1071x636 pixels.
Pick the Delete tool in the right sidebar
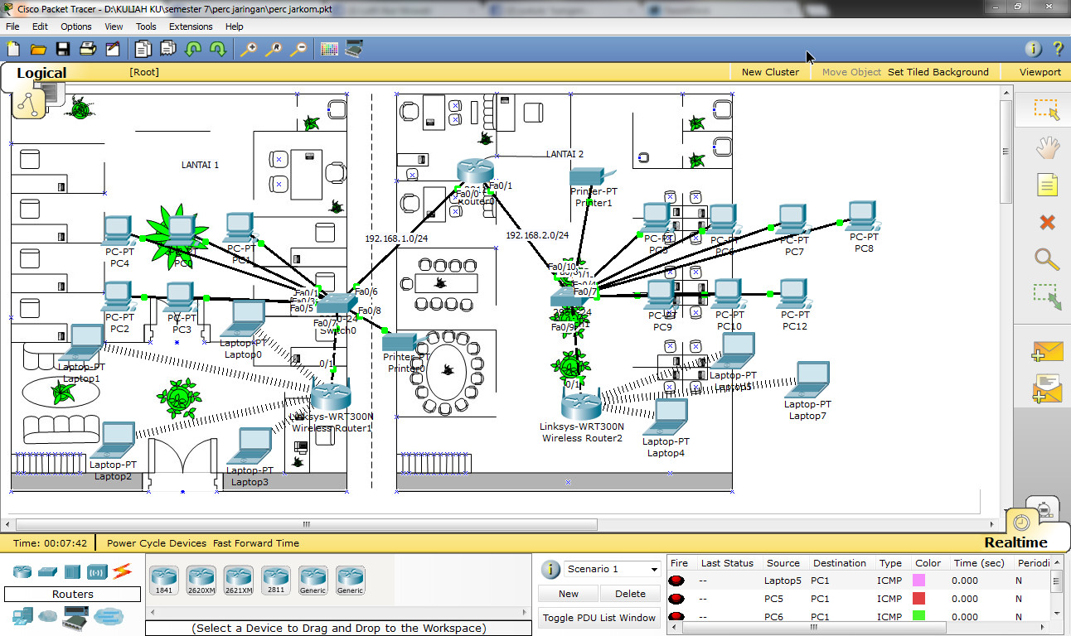[x=1047, y=222]
